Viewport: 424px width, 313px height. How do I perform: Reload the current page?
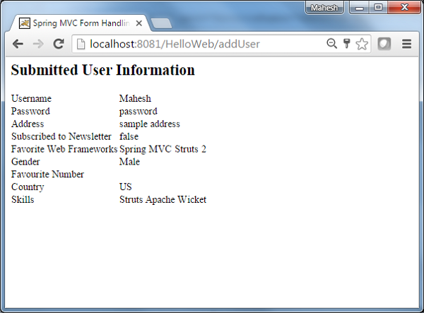(59, 44)
